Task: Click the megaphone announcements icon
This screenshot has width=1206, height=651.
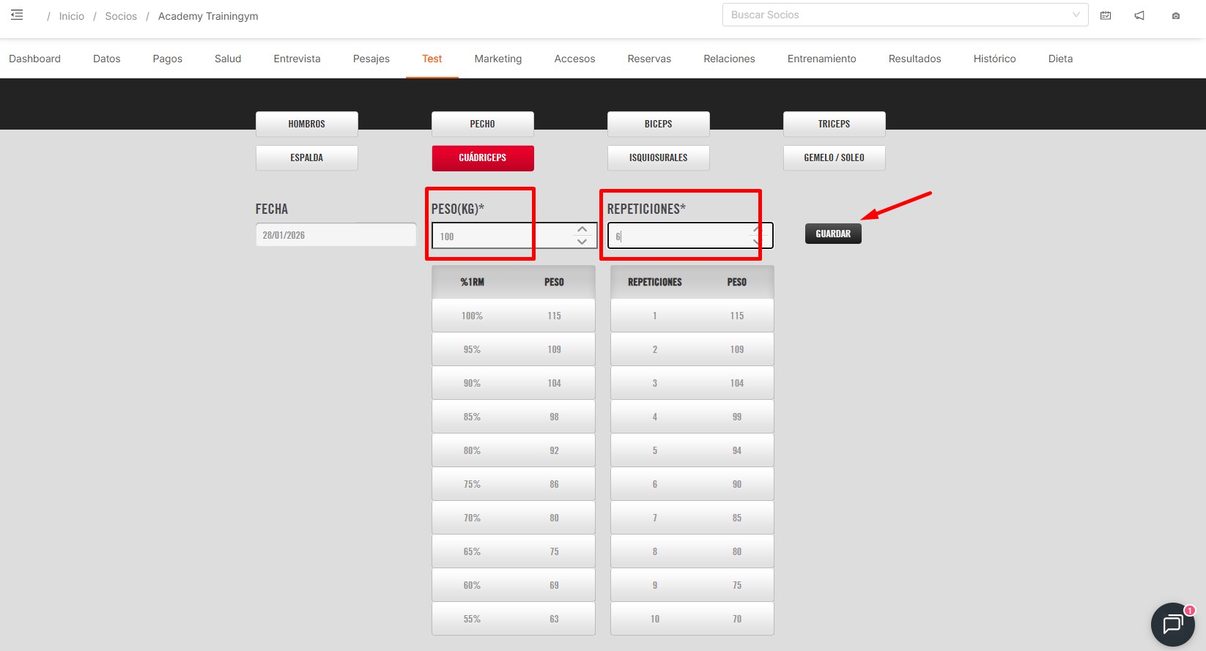Action: click(1139, 15)
